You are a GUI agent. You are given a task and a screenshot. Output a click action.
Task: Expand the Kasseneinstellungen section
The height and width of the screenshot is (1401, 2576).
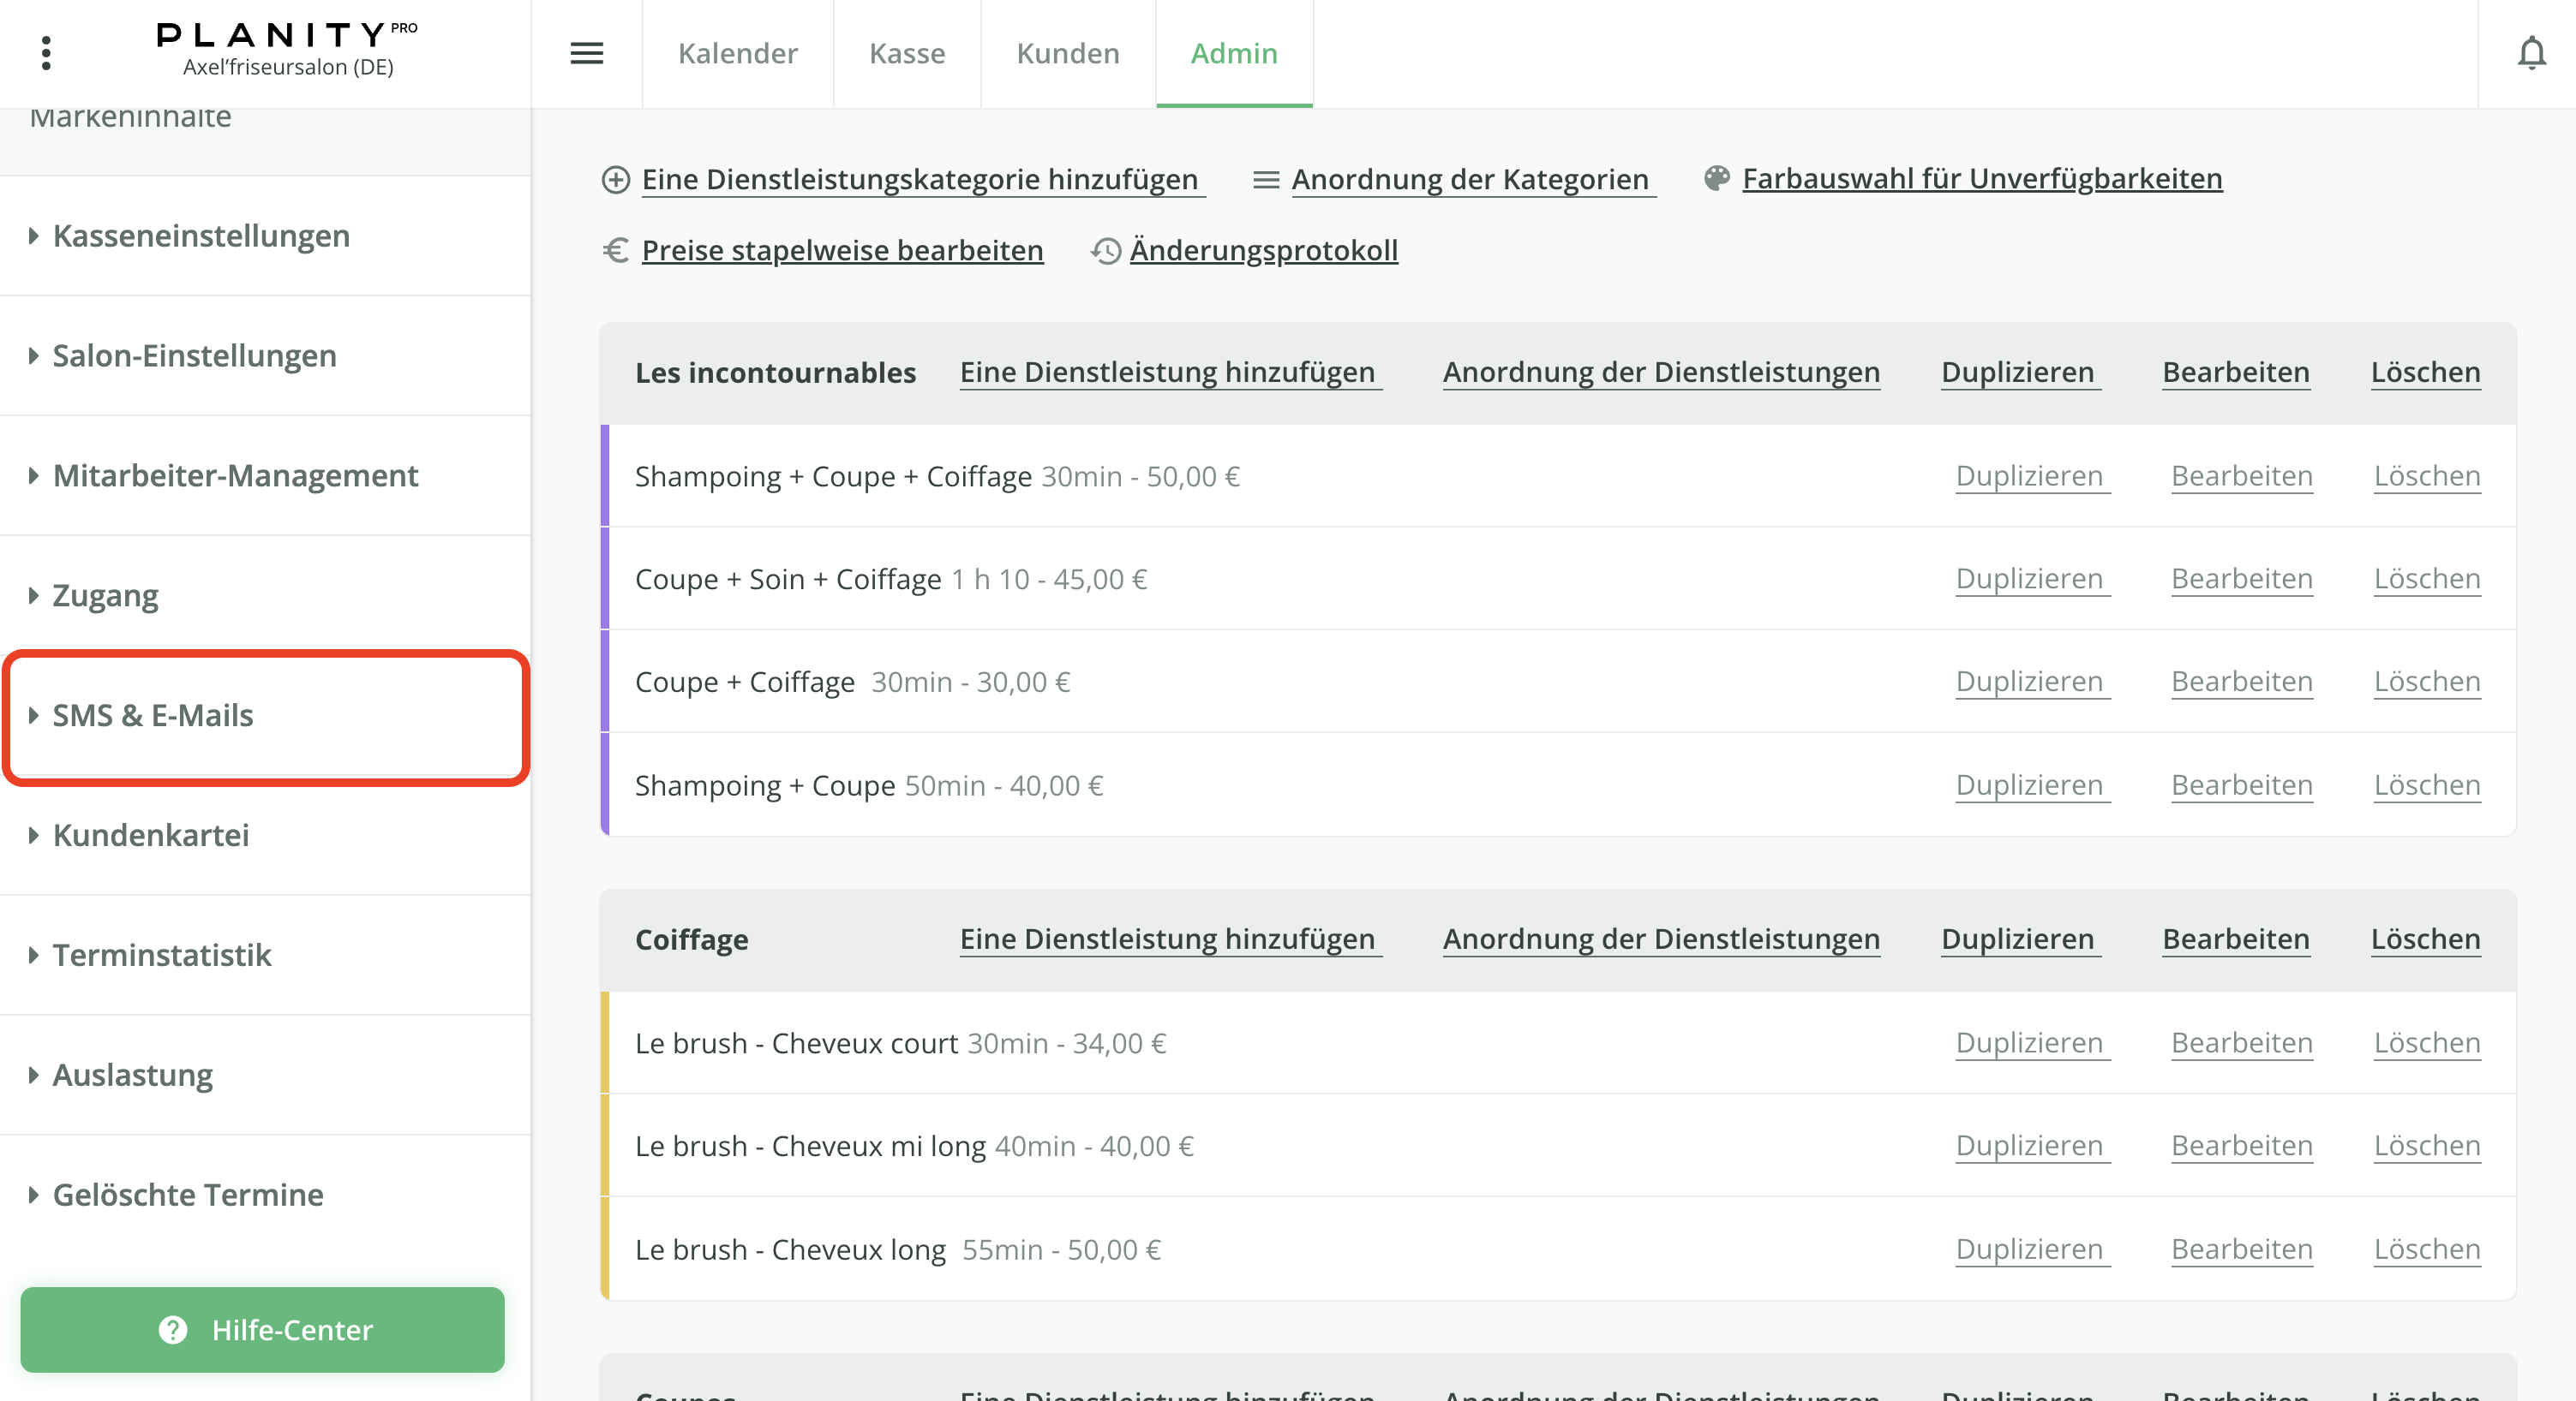[200, 235]
